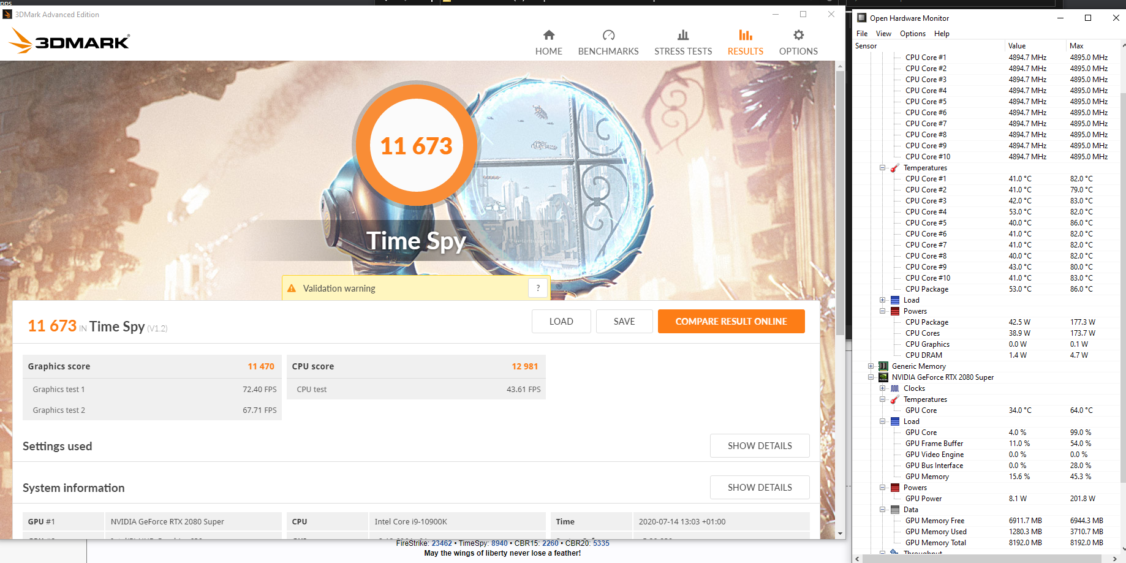The image size is (1126, 563).
Task: Expand the CPU Load tree node
Action: click(x=882, y=300)
